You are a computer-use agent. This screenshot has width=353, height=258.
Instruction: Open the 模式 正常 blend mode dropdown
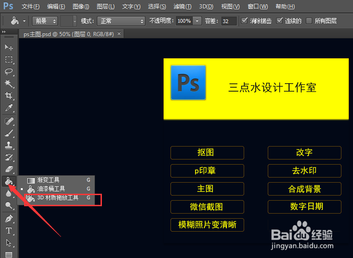pyautogui.click(x=121, y=21)
